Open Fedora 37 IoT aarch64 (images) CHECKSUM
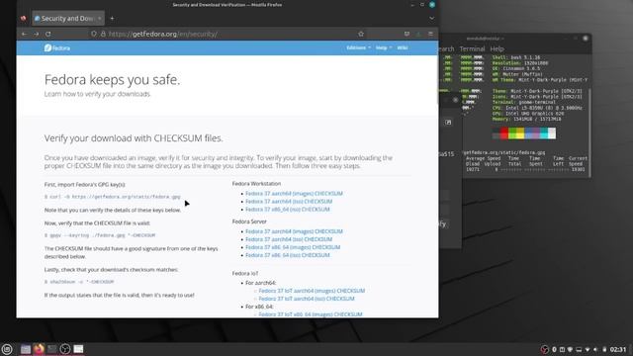 click(x=312, y=291)
